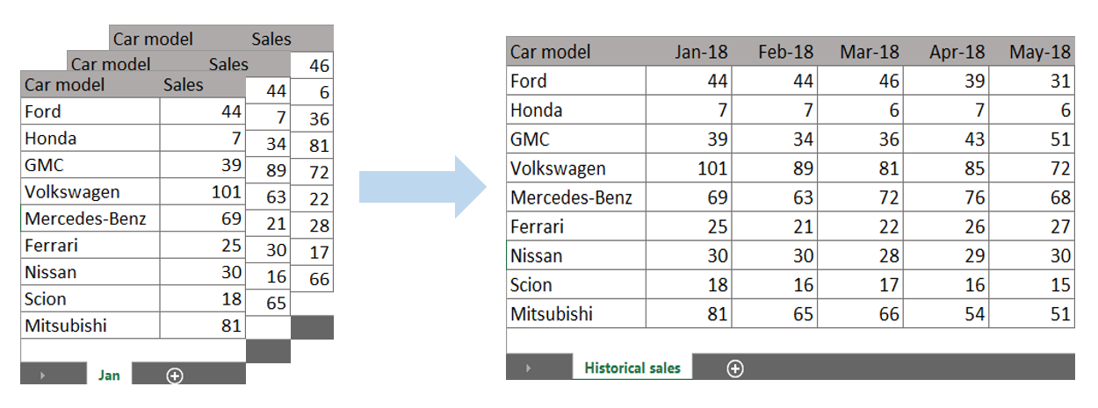This screenshot has height=408, width=1098.
Task: Click Ford Mar-18 value 46
Action: 860,81
